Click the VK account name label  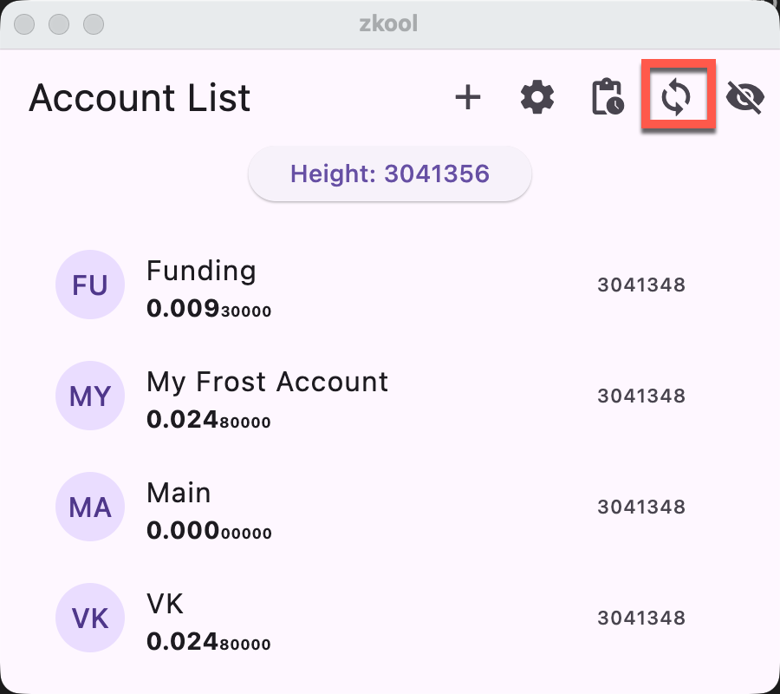tap(166, 604)
